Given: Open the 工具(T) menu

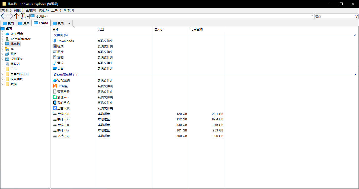Looking at the screenshot, I should point(56,10).
